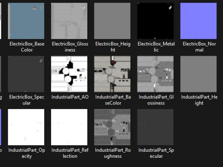Click the ElectricBox_Height file name
This screenshot has height=167, width=223.
coord(113,47)
